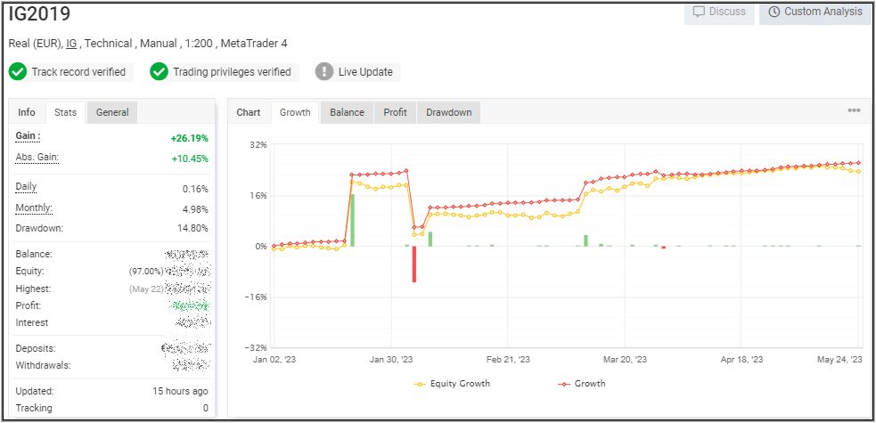The height and width of the screenshot is (423, 876).
Task: Click the IG broker link
Action: [72, 44]
